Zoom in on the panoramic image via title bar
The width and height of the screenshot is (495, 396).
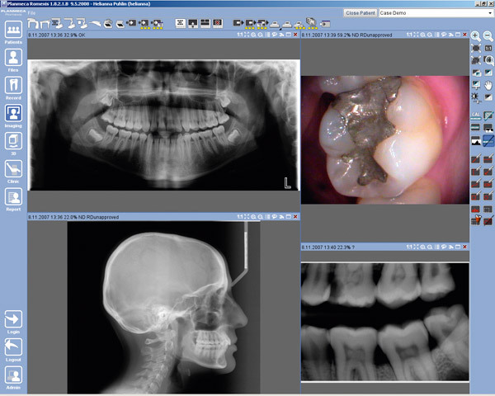(x=253, y=35)
